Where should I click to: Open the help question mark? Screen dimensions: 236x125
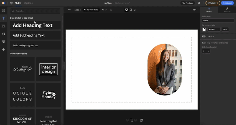point(199,3)
